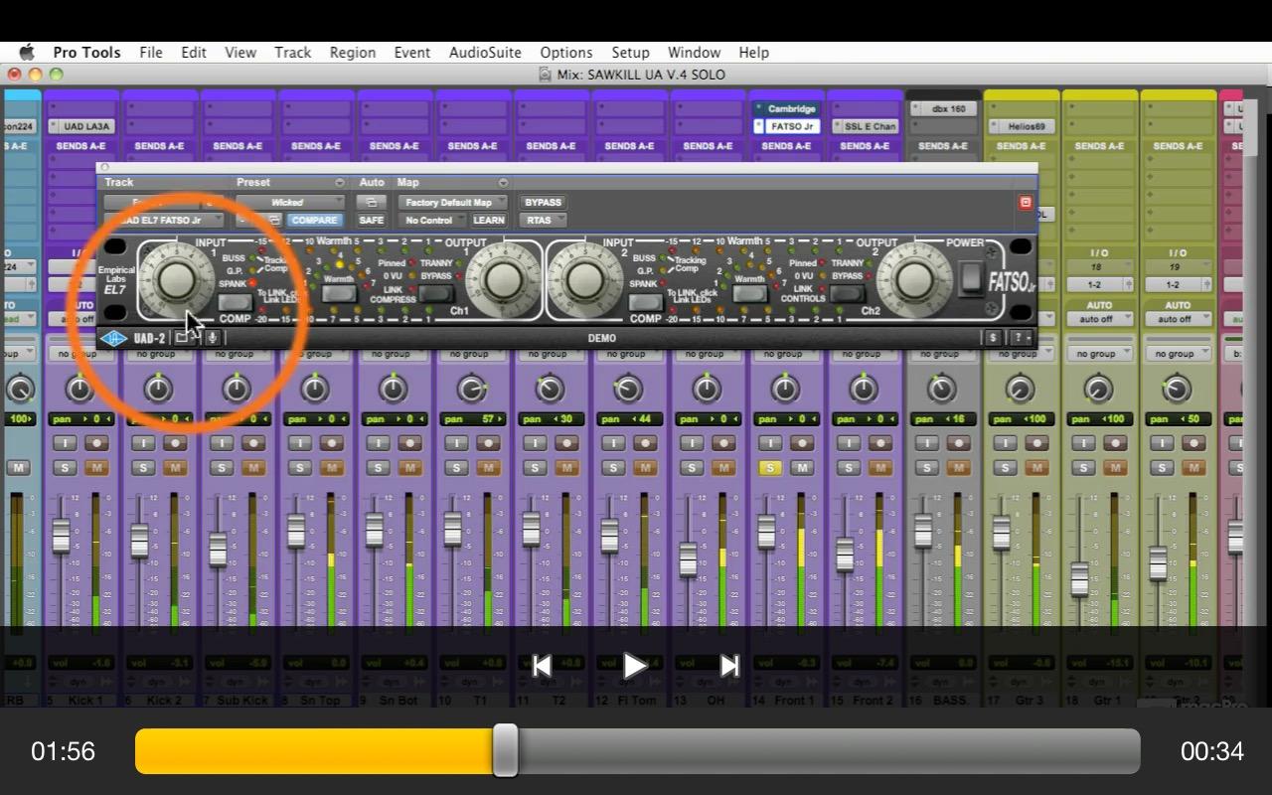Click the COMPARE button
Screen dimensions: 1272x795
point(313,221)
